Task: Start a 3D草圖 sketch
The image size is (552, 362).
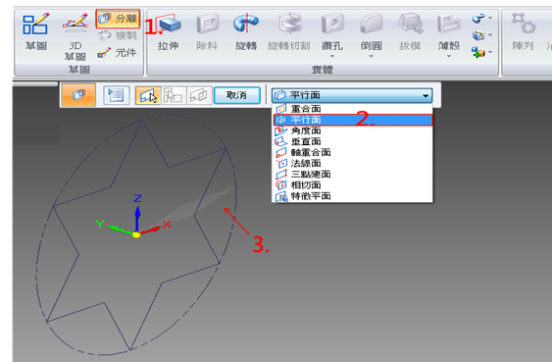Action: (75, 36)
